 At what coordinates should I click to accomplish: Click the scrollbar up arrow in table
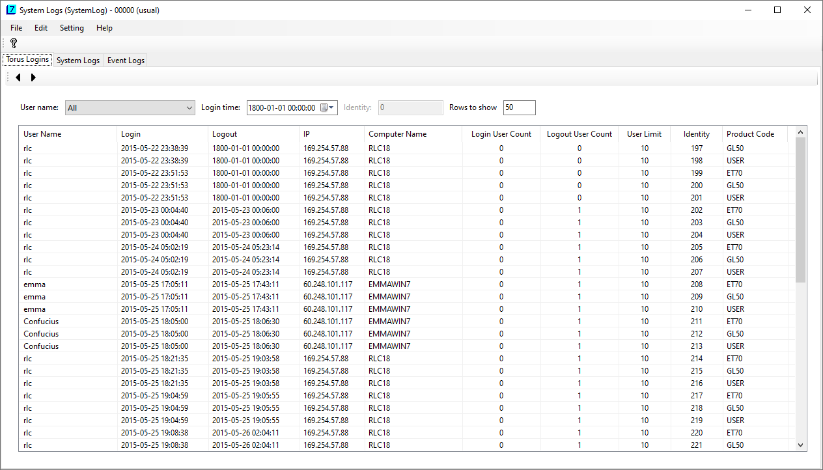800,133
